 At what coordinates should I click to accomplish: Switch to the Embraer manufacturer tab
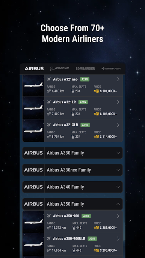tap(111, 68)
